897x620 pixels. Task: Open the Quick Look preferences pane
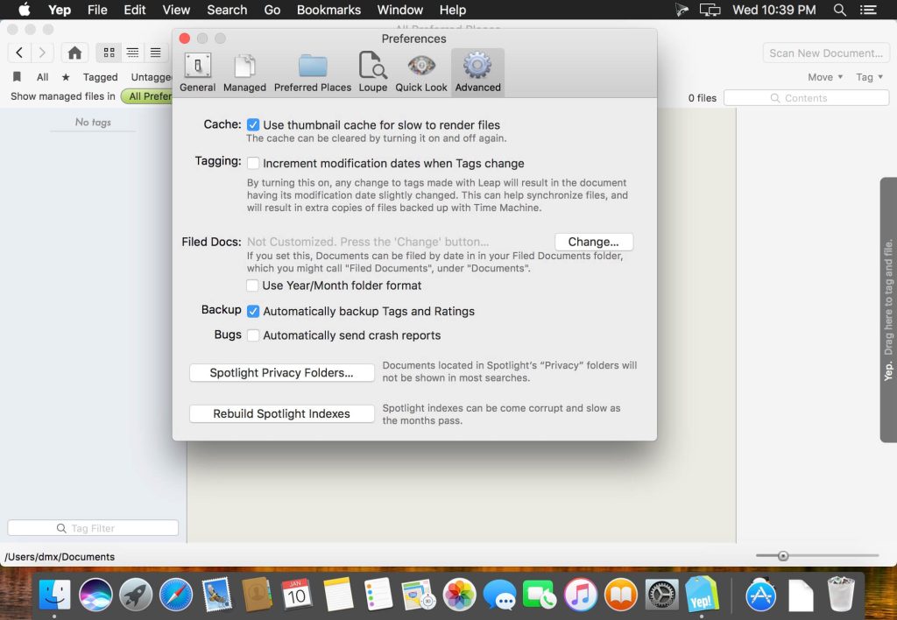[x=421, y=73]
